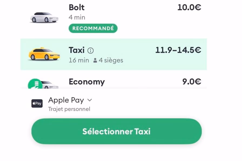The image size is (242, 161).
Task: Click the Taxi 16 min estimate
Action: [79, 60]
